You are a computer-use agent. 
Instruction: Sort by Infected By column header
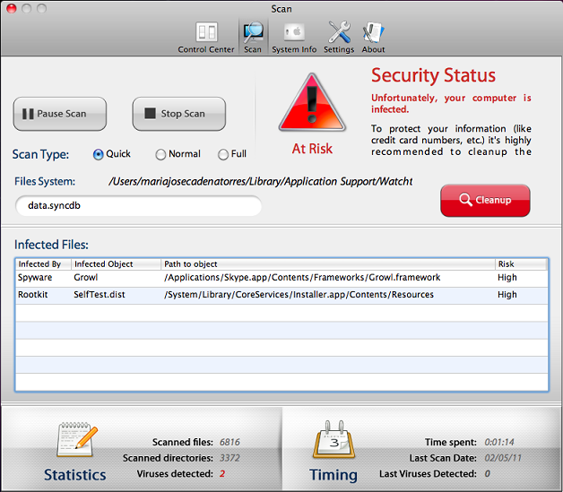pyautogui.click(x=43, y=264)
